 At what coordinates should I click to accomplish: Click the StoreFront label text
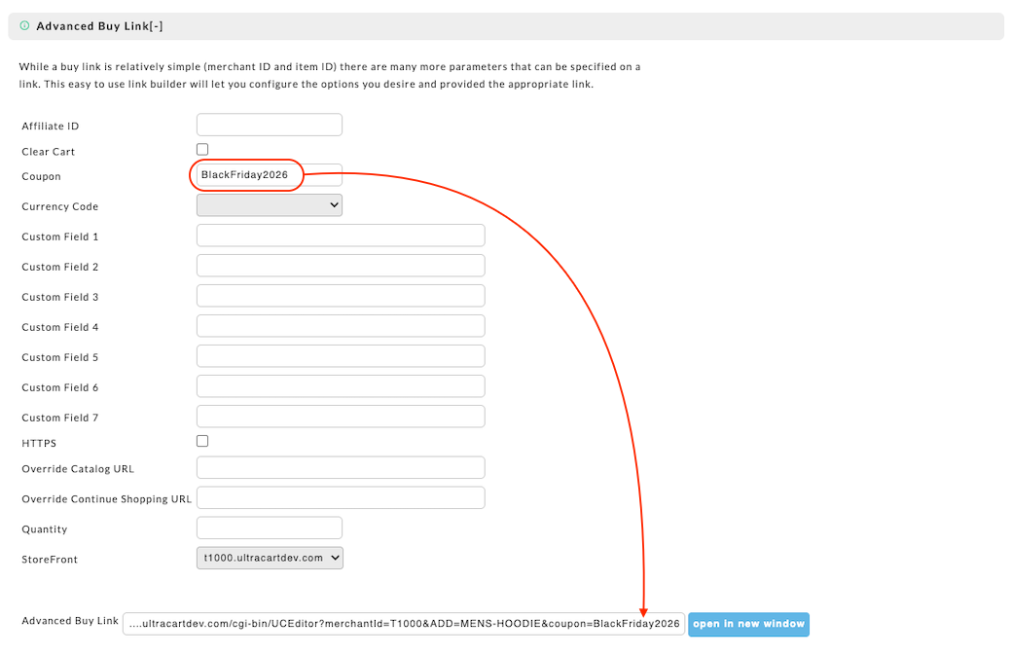click(50, 560)
